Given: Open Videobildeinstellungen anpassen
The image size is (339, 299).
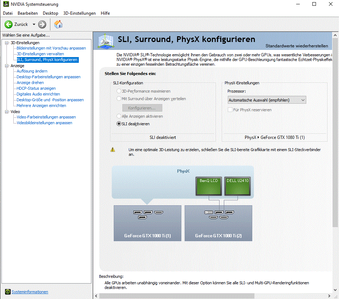Looking at the screenshot, I should [44, 123].
